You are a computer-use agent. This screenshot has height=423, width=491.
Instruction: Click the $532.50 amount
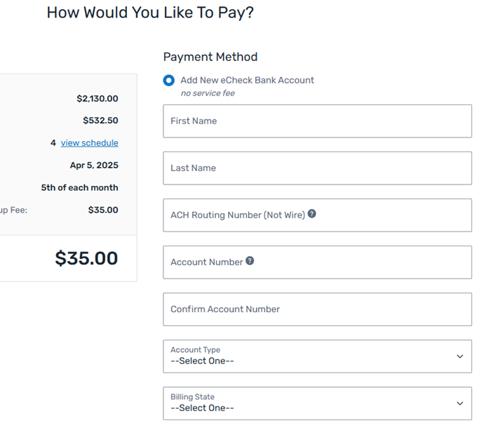coord(100,121)
